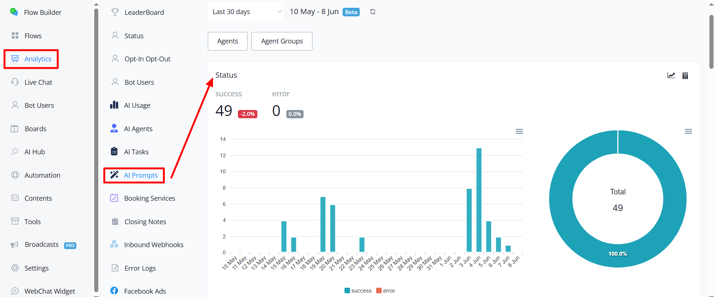Go to Booking Services analytics
This screenshot has width=715, height=297.
[143, 198]
